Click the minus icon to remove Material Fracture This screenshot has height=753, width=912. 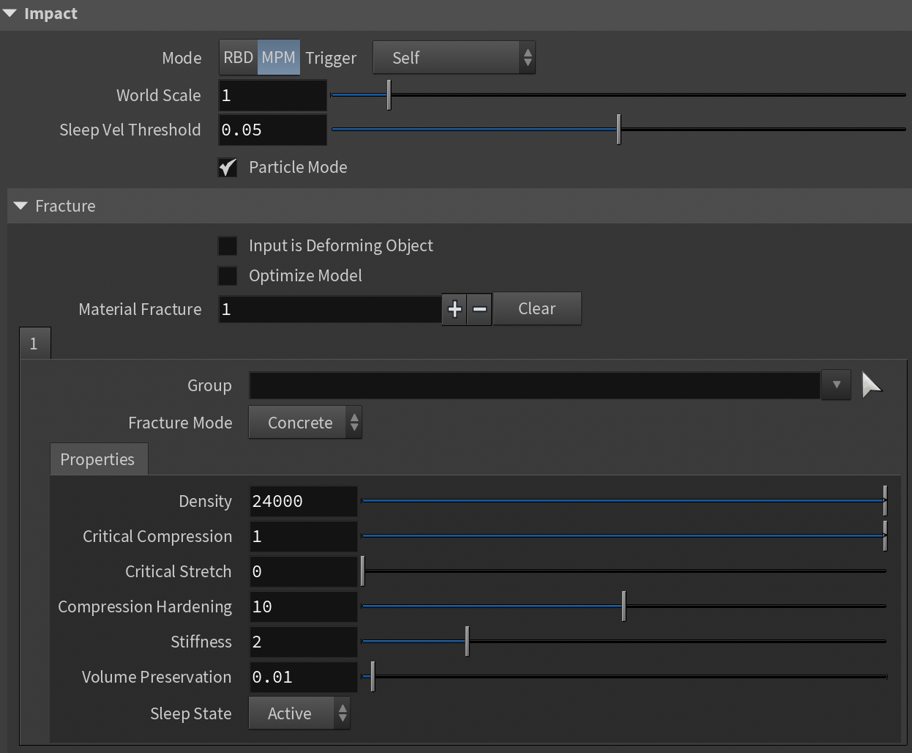click(x=480, y=309)
